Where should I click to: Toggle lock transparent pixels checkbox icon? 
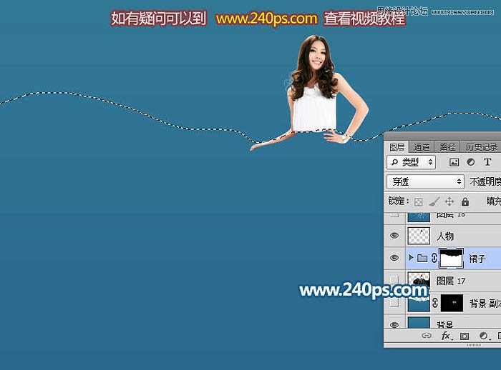pos(419,202)
